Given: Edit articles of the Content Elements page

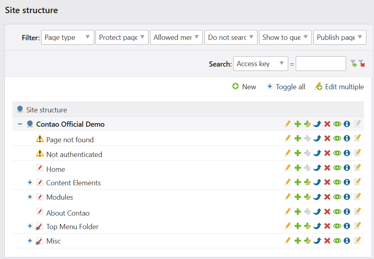Looking at the screenshot, I should (x=357, y=182).
